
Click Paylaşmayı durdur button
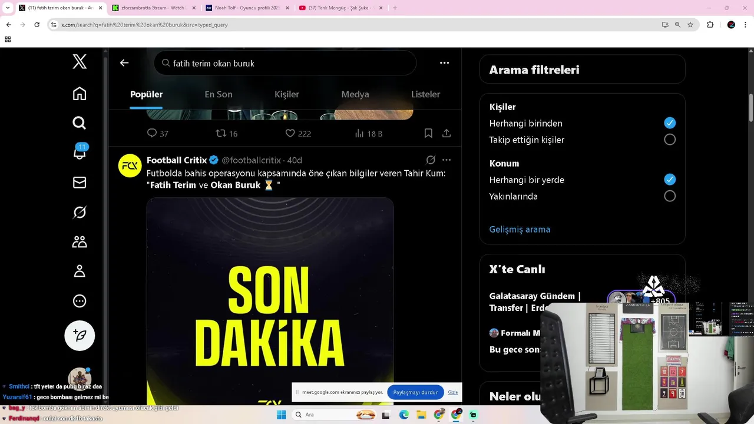click(x=415, y=392)
